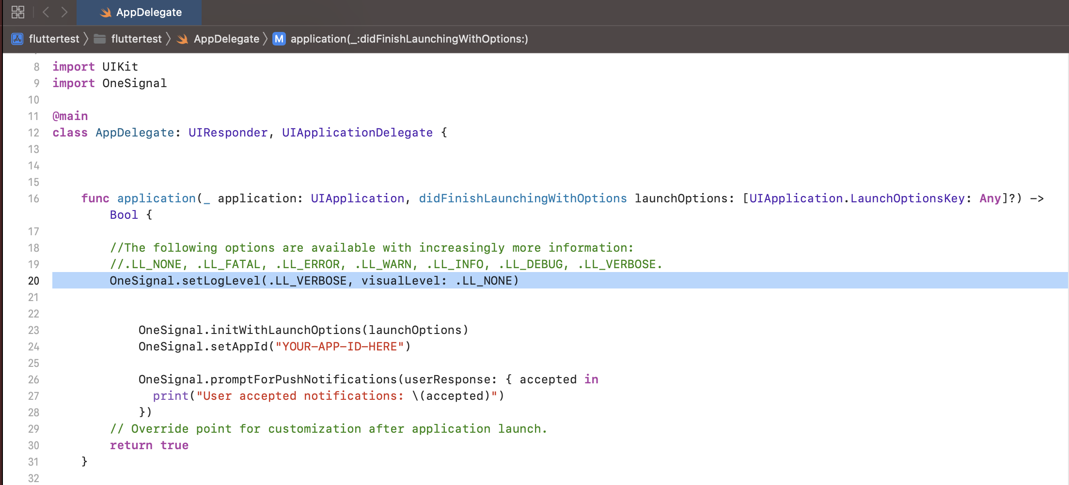Click the 'return true' statement
This screenshot has height=485, width=1069.
tap(149, 445)
